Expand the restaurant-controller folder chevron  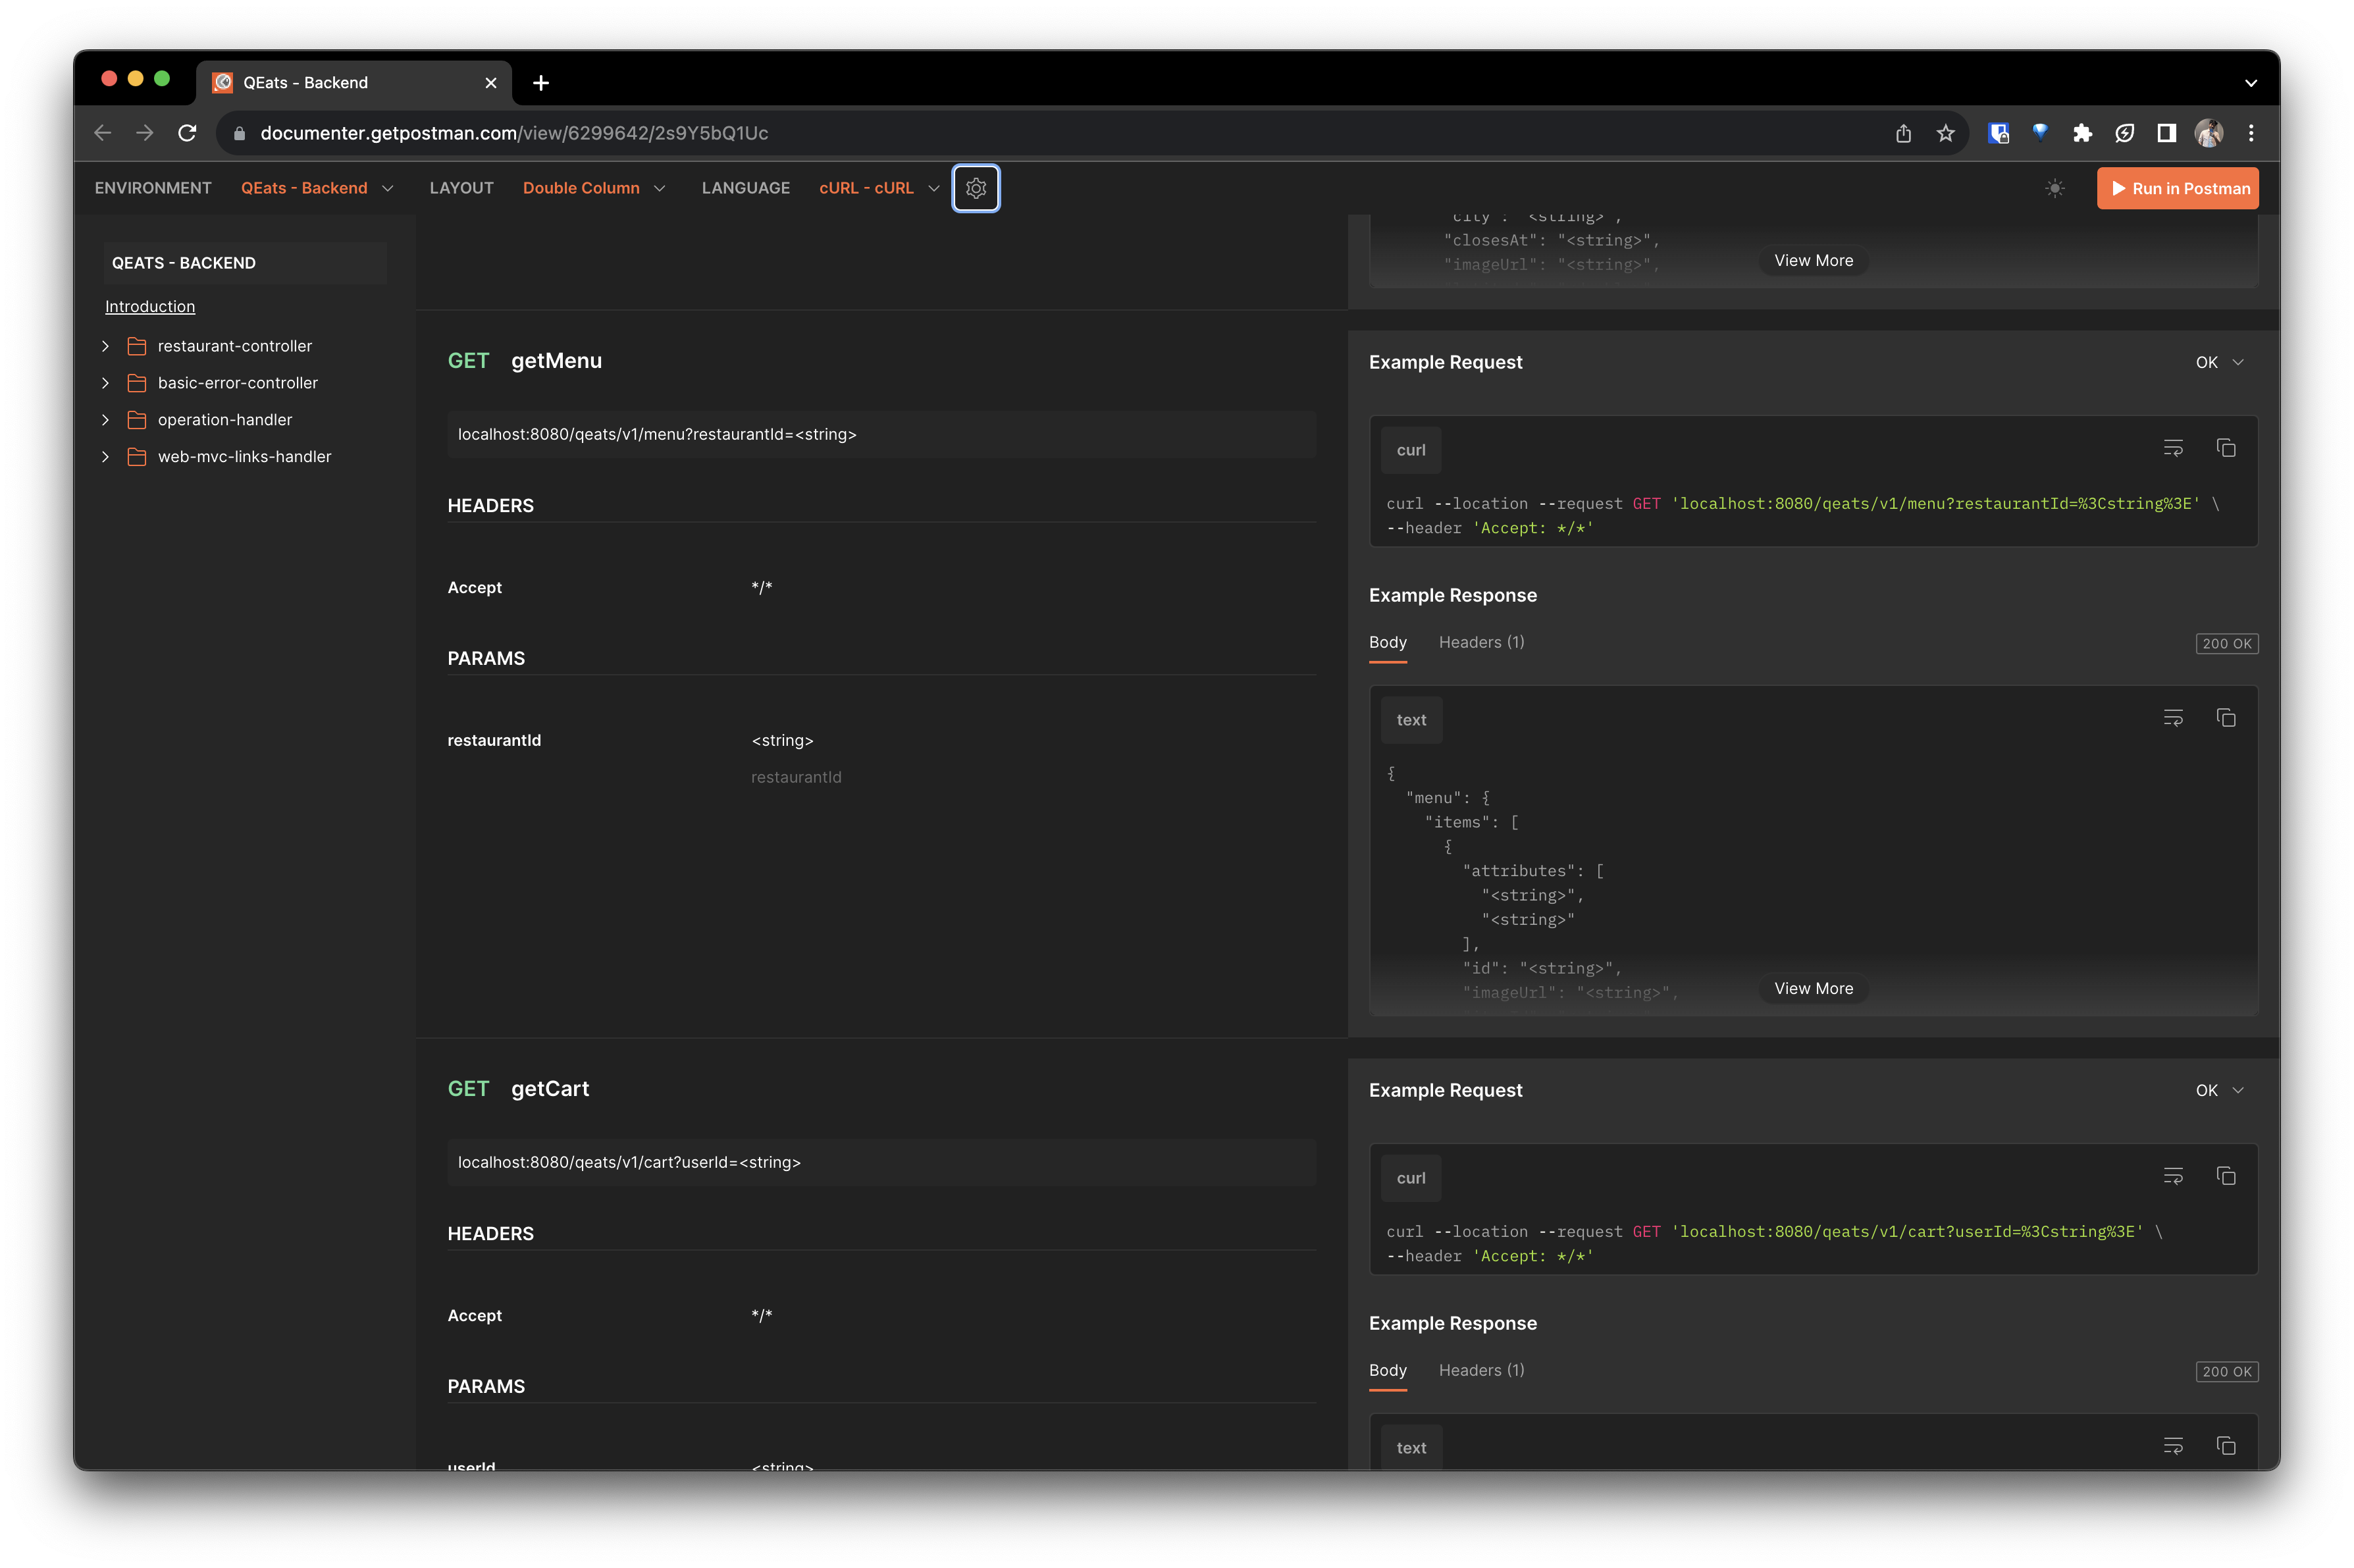(x=106, y=346)
